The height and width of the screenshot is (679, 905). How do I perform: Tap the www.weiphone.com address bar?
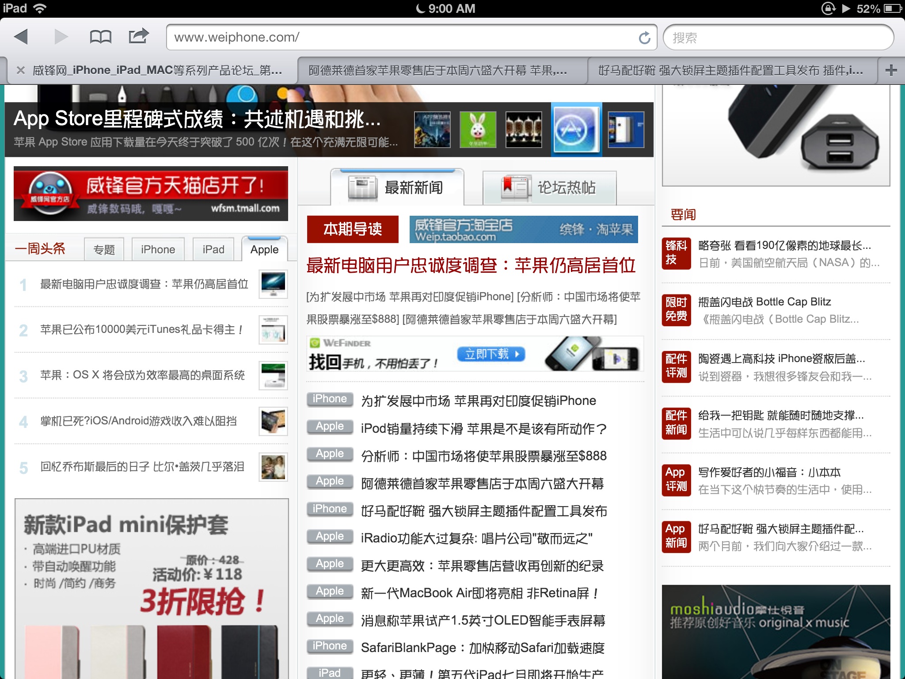pyautogui.click(x=398, y=38)
